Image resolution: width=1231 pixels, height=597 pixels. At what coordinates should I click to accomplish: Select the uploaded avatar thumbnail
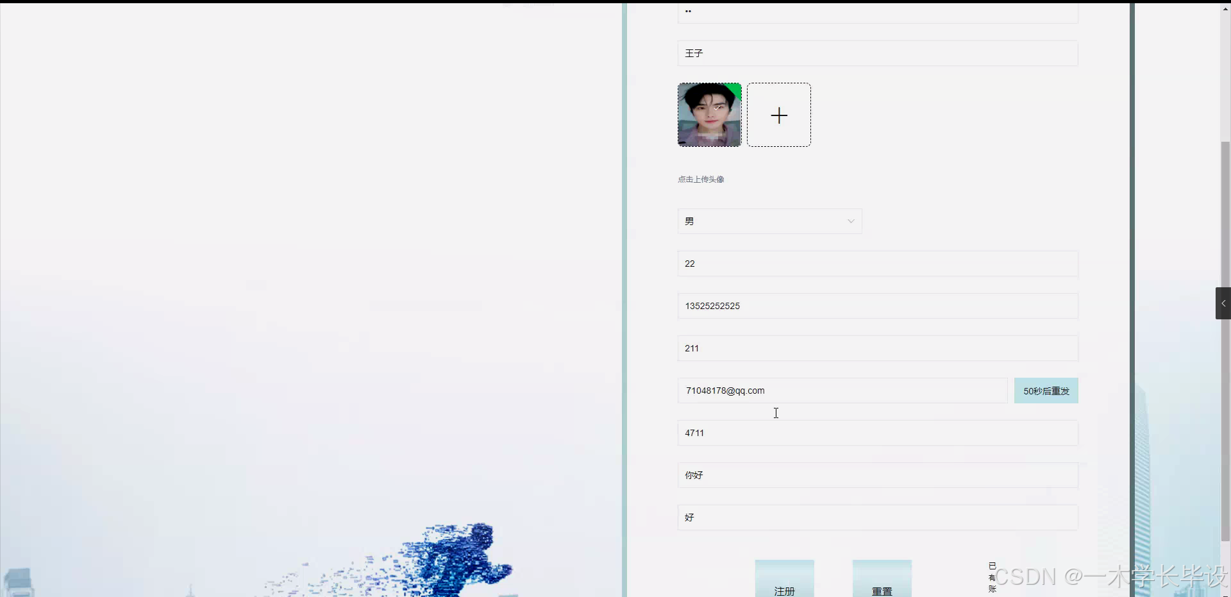(x=709, y=115)
